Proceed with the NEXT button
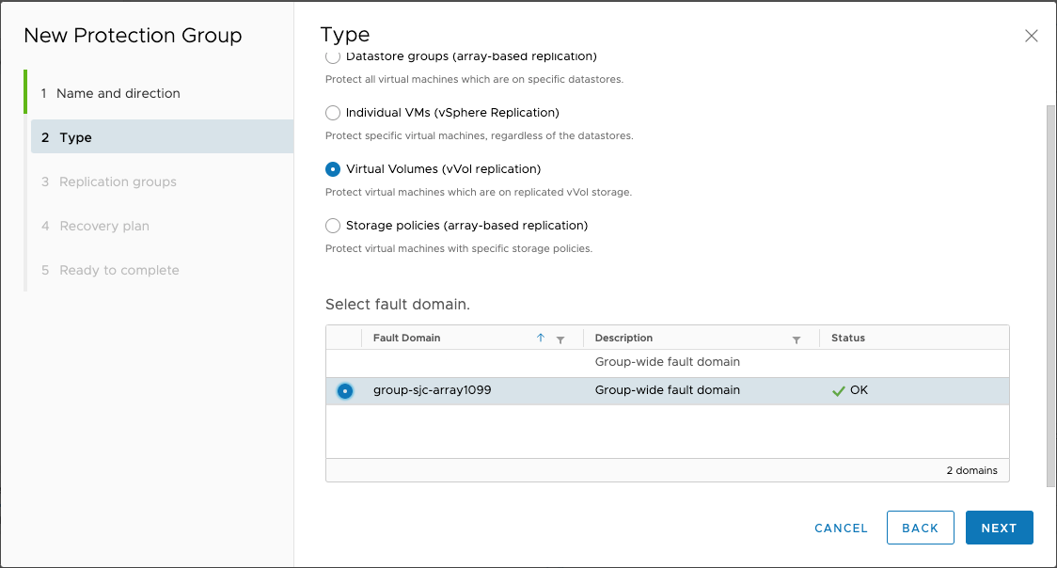1057x568 pixels. coord(999,528)
